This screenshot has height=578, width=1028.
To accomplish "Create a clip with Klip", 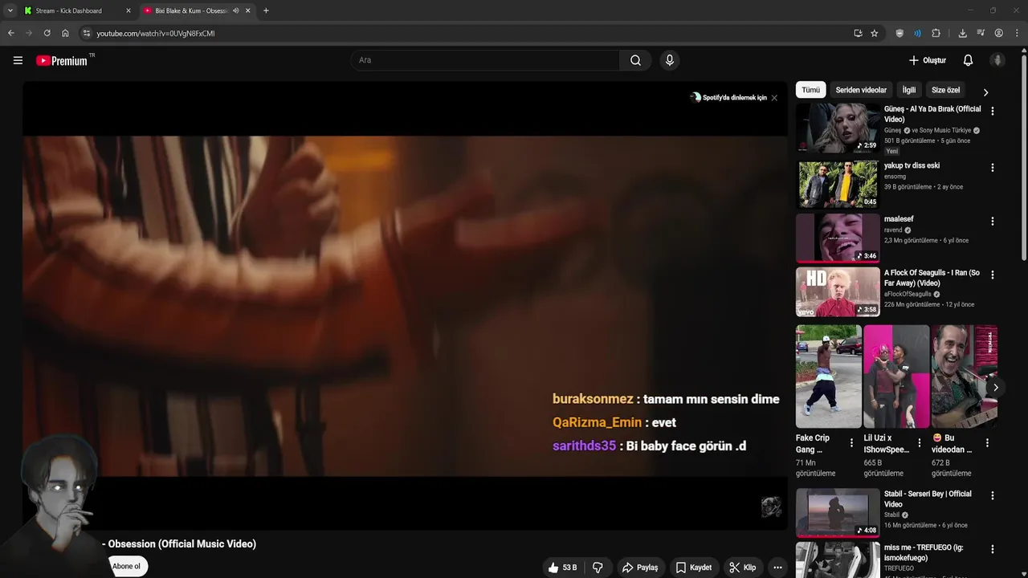I will point(743,568).
